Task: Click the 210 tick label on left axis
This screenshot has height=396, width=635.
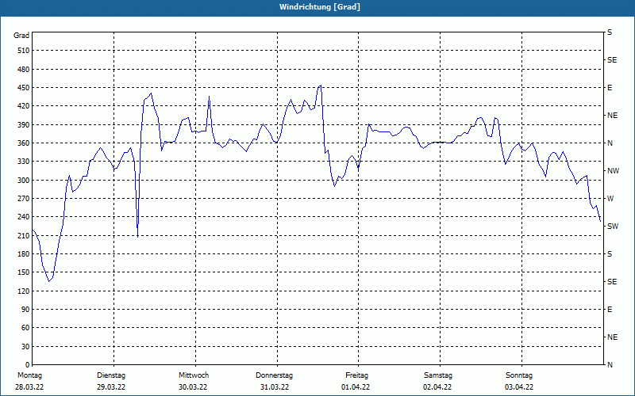Action: pyautogui.click(x=23, y=235)
